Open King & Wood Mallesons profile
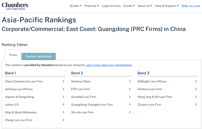Screen dimensions: 202x129 pos(21,112)
